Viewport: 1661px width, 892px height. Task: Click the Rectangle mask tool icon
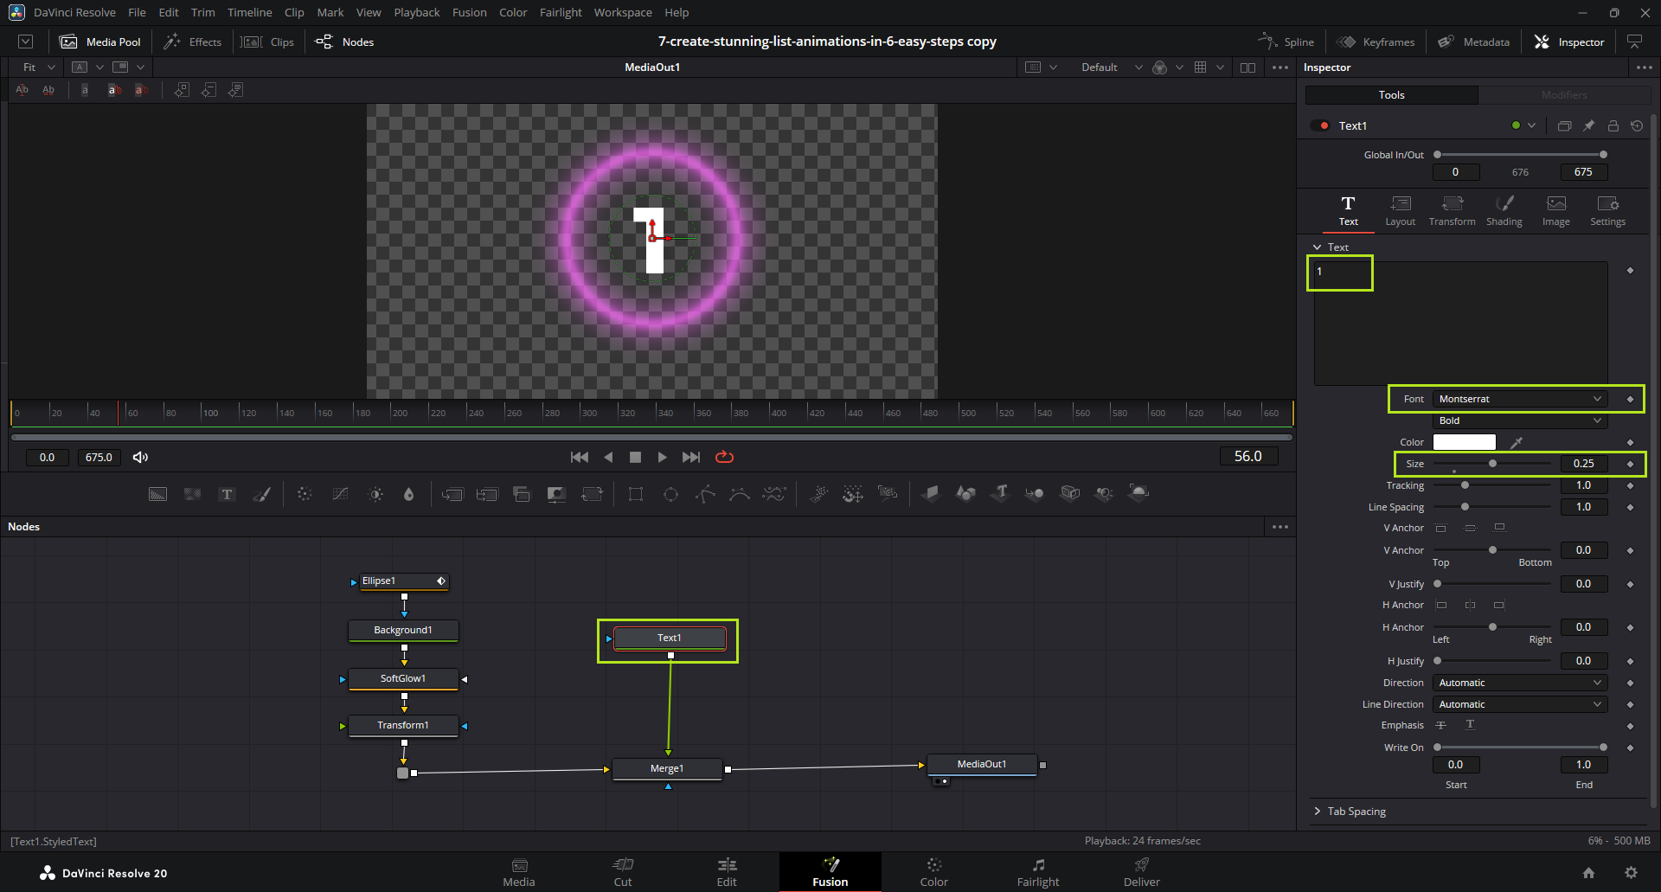(636, 494)
